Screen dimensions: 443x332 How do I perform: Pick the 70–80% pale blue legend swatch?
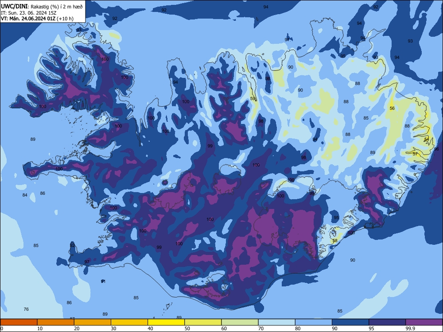pos(276,322)
